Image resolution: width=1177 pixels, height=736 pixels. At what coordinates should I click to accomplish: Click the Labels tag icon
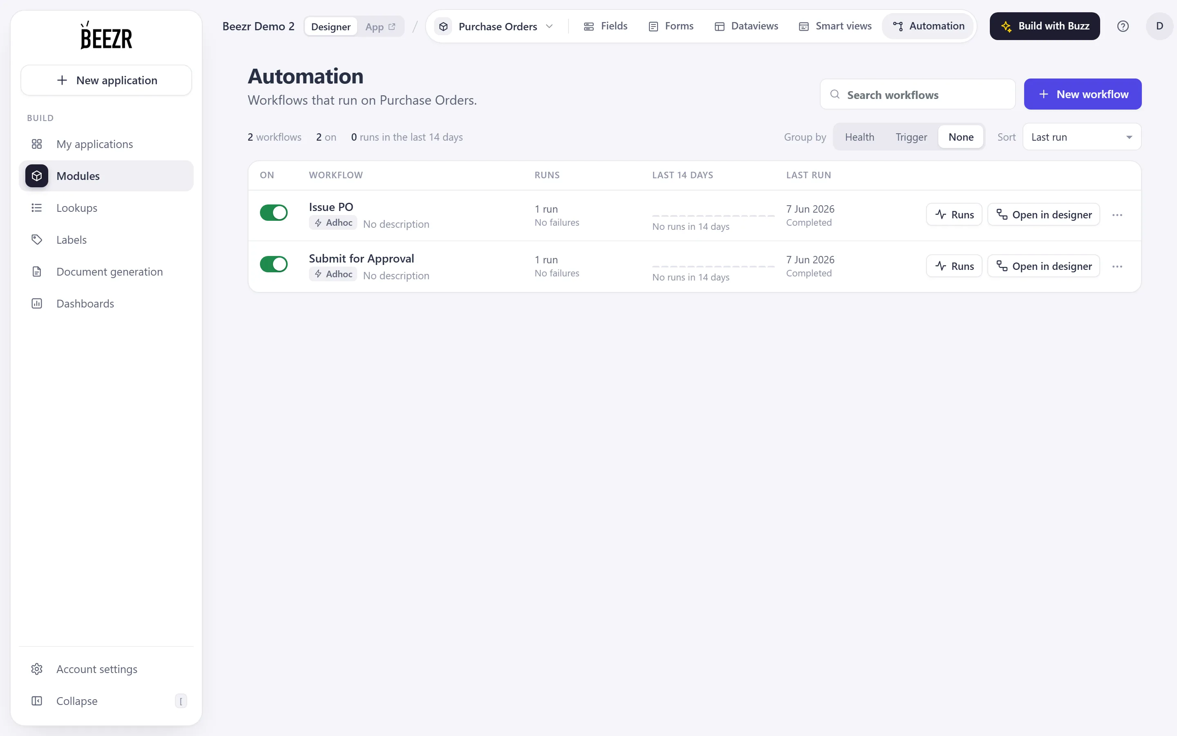[x=37, y=240]
